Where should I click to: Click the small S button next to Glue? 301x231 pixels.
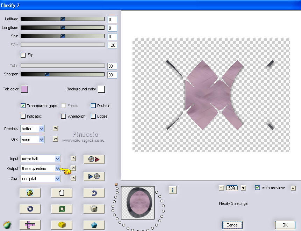pos(73,178)
